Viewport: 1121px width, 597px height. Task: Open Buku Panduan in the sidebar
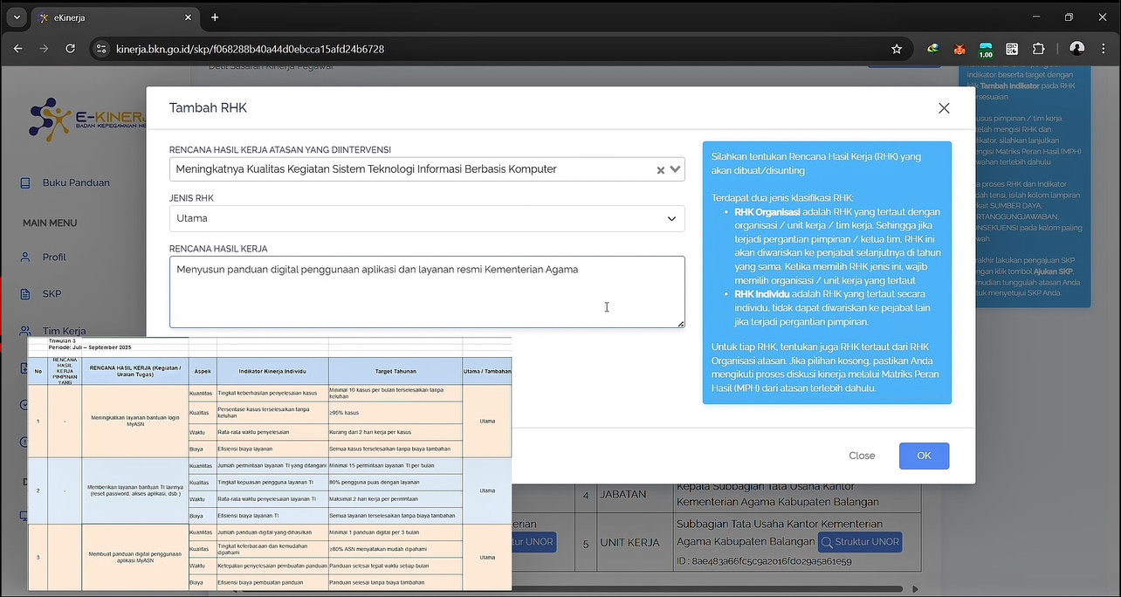(x=75, y=182)
